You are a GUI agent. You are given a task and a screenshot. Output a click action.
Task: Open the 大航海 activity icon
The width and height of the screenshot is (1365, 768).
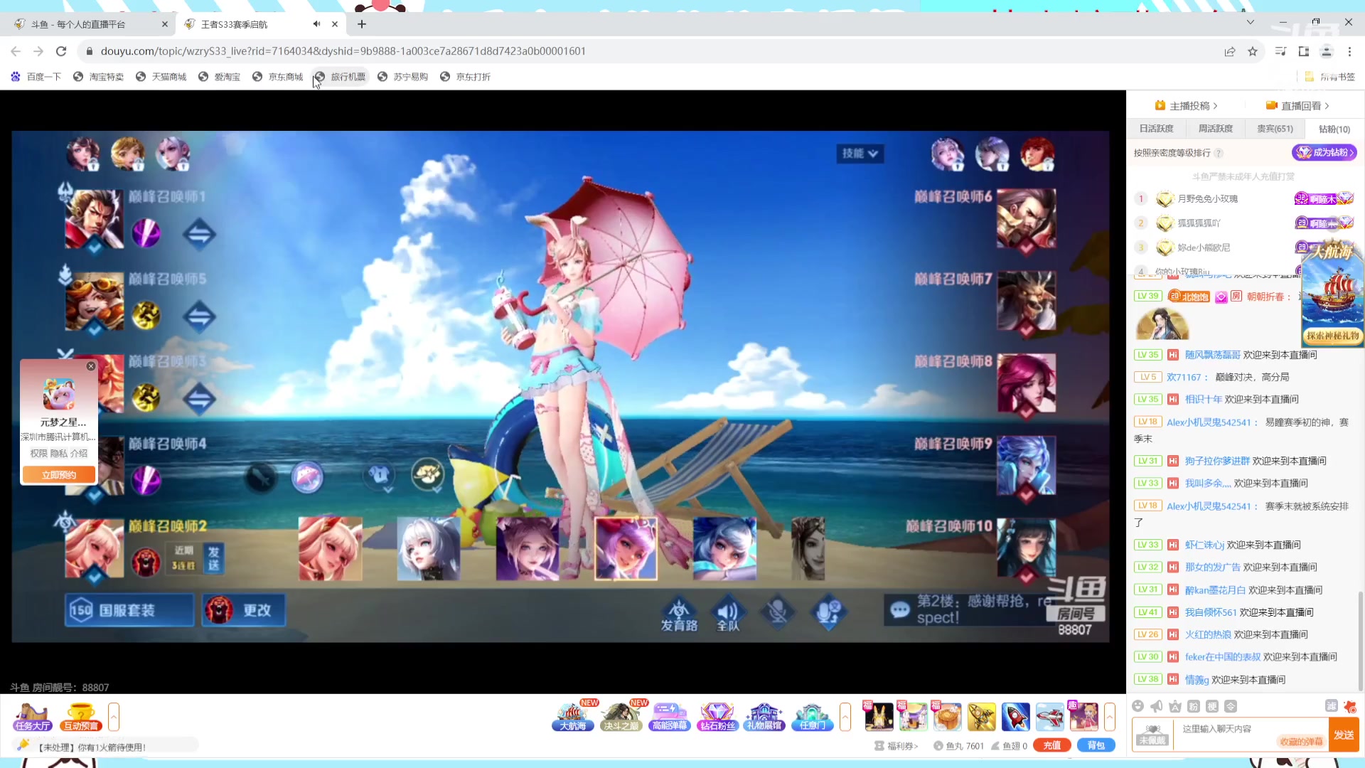point(572,716)
